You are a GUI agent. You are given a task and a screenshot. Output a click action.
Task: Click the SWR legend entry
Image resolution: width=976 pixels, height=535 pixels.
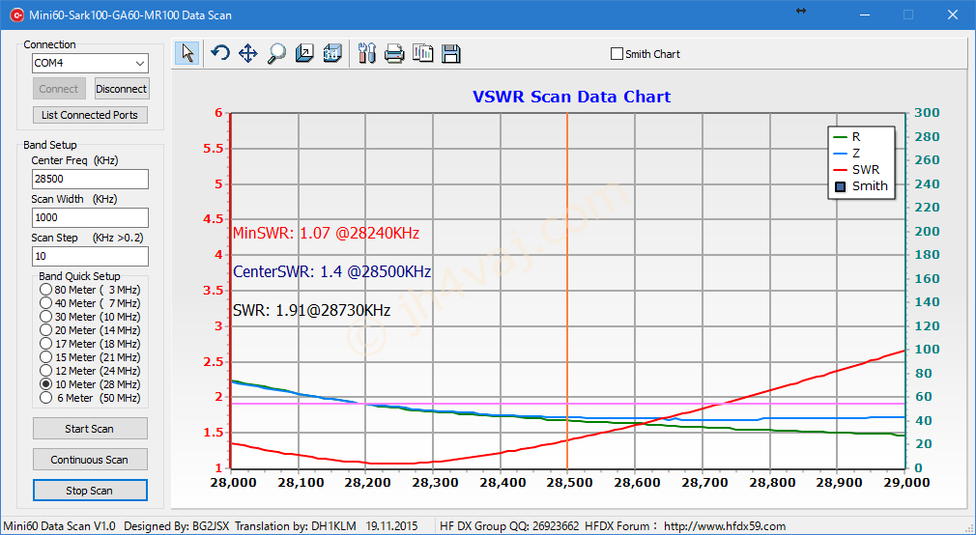tap(856, 169)
